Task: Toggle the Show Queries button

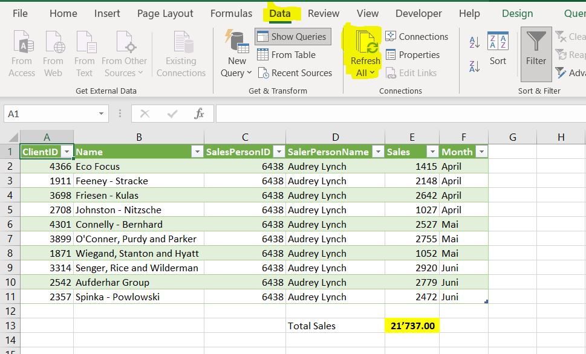Action: [x=293, y=37]
